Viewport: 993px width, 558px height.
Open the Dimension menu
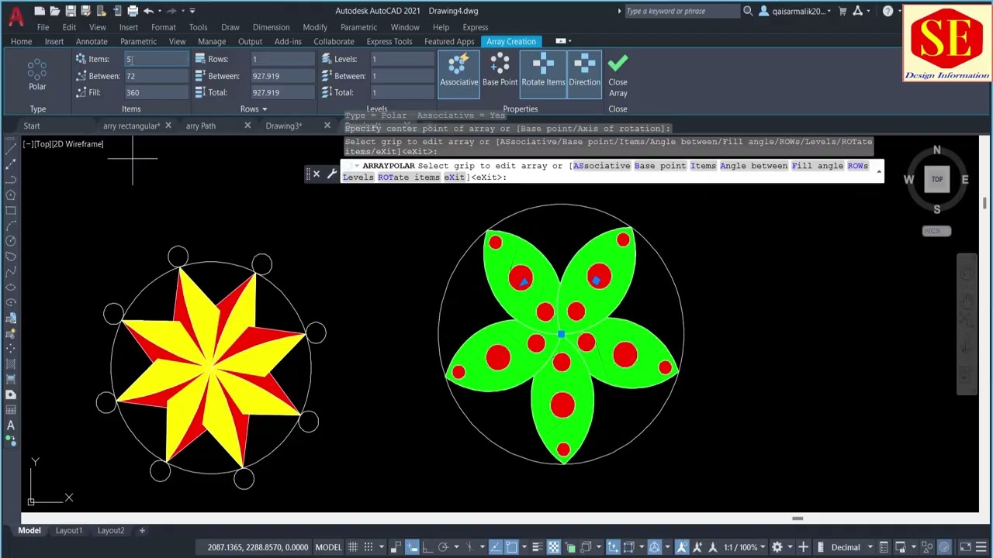[271, 27]
